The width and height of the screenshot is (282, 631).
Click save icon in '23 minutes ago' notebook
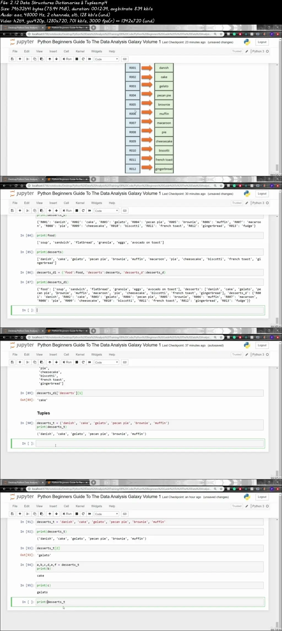click(x=12, y=59)
